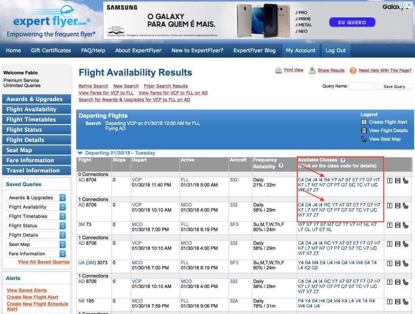Create a flight alert for 3M 73
Viewport: 415px width, 314px height.
tap(389, 225)
